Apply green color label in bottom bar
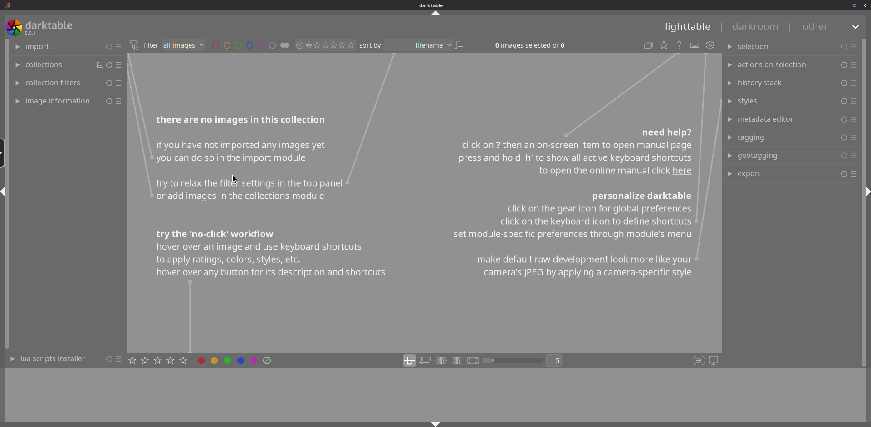 pyautogui.click(x=227, y=361)
